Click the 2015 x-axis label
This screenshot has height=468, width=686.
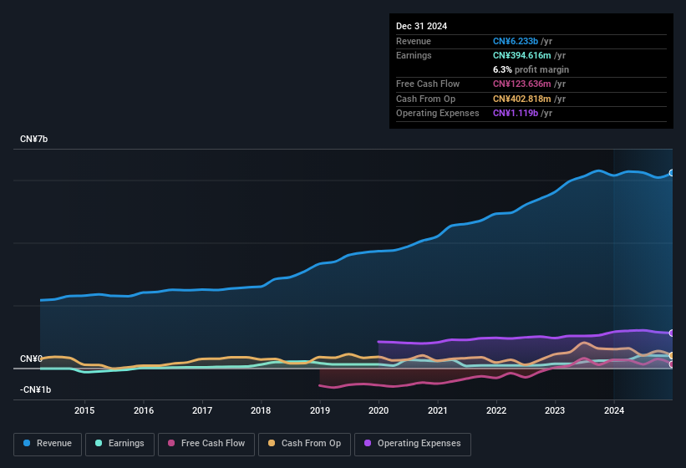click(84, 410)
